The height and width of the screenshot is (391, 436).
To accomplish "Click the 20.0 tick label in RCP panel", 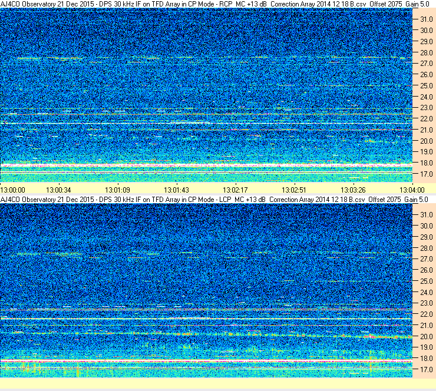I will click(426, 141).
